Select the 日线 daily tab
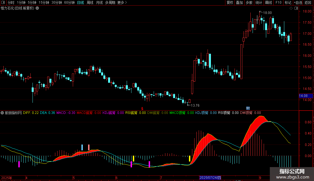Screen dimensions: 314x181 (x=81, y=3)
